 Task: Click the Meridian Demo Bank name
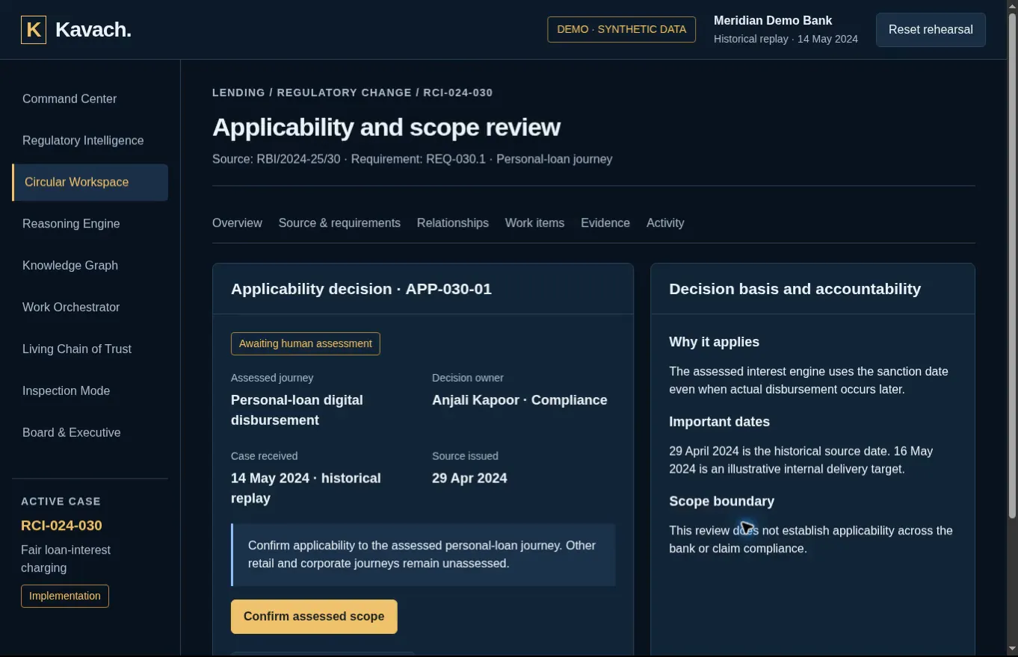click(773, 21)
